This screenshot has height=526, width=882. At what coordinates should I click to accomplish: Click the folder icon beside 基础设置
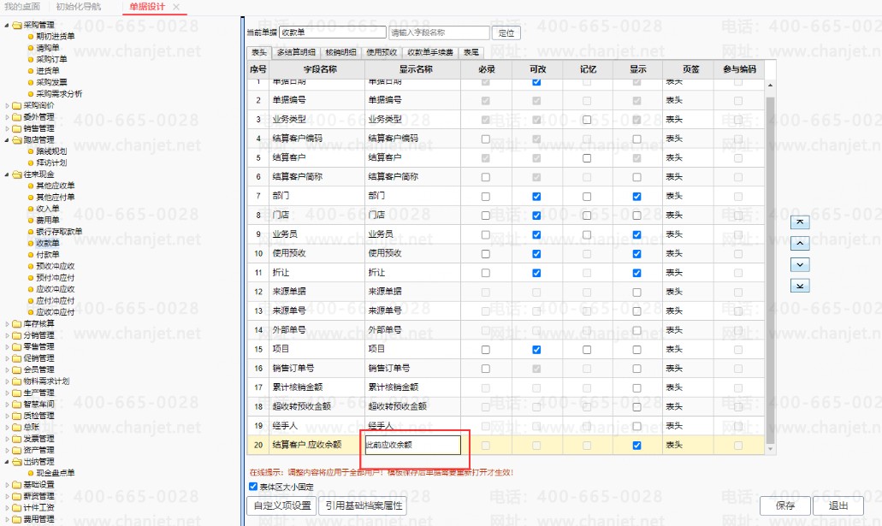pyautogui.click(x=17, y=484)
